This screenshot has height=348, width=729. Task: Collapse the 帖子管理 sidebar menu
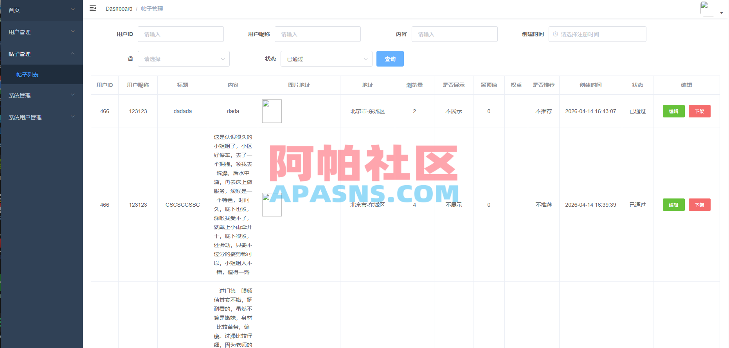(x=41, y=54)
